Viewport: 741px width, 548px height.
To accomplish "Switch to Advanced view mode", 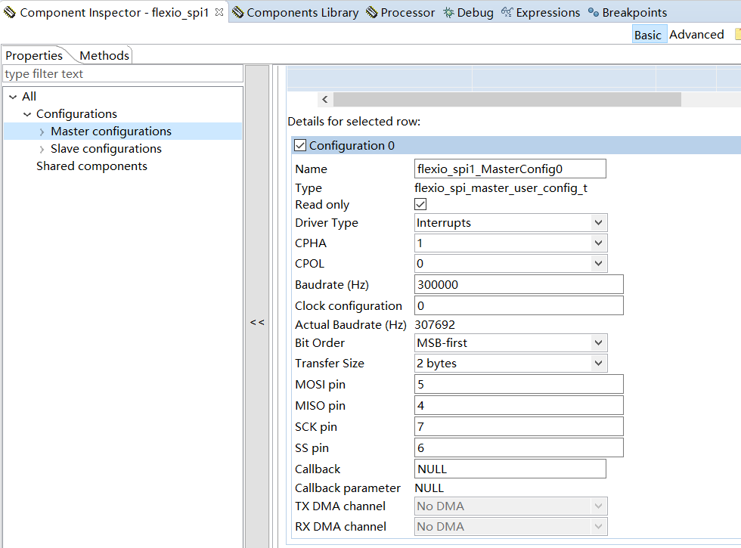I will (x=696, y=35).
